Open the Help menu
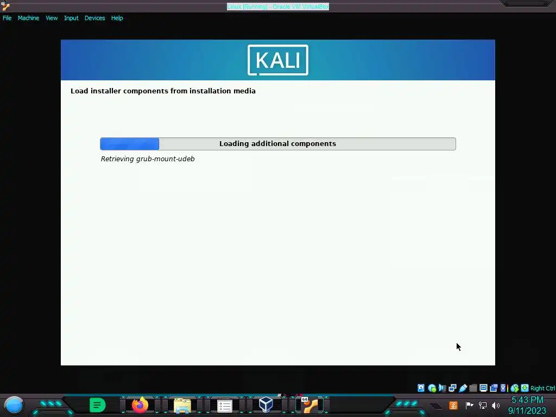 (x=117, y=18)
